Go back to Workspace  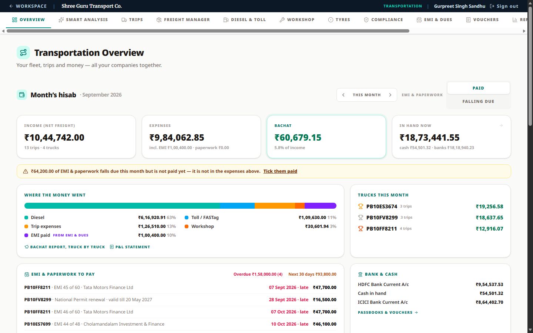[x=28, y=6]
